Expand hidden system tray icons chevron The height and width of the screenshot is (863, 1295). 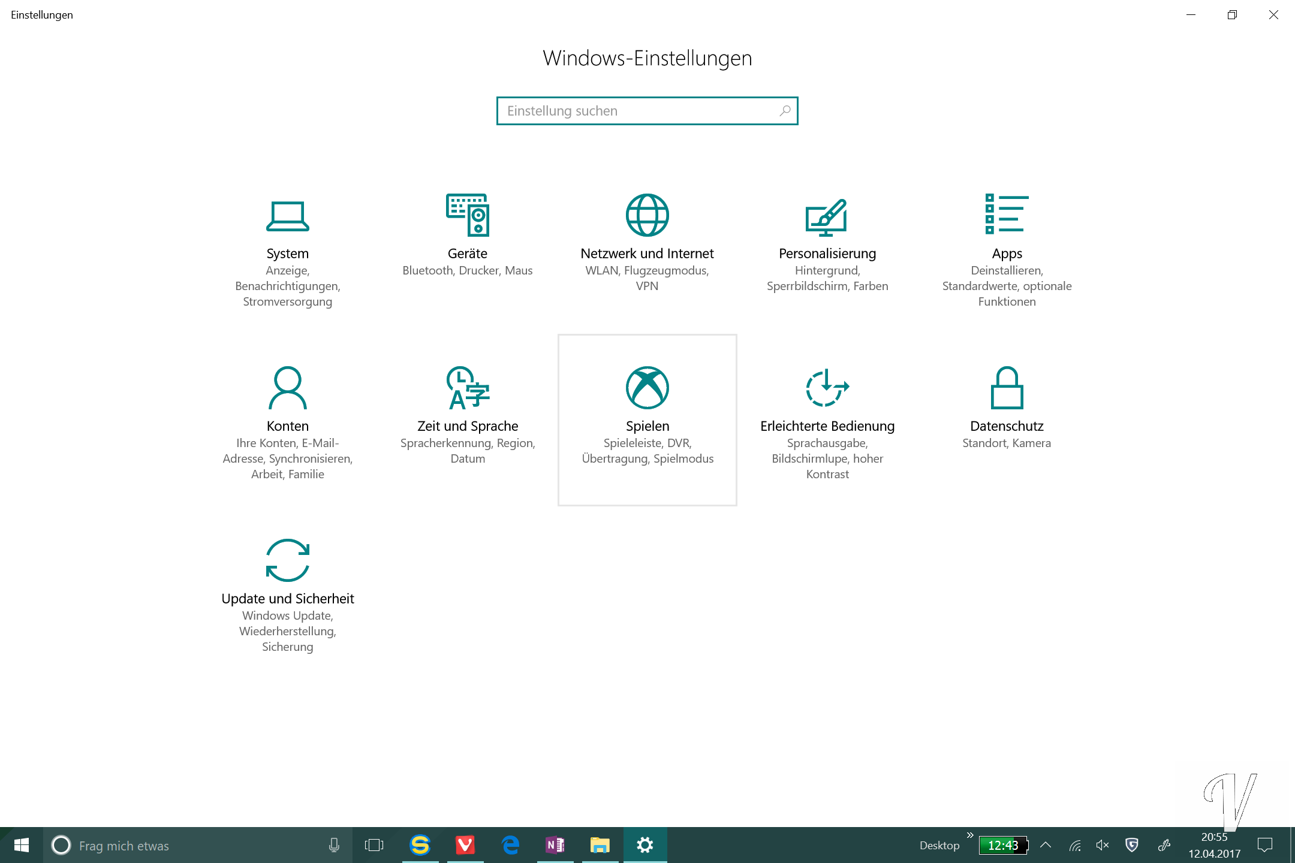pos(1046,845)
